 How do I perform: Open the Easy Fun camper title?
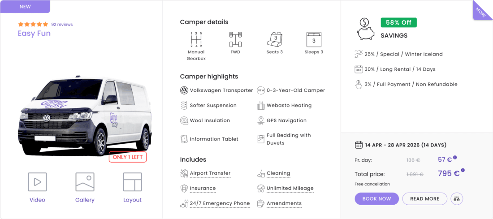34,33
